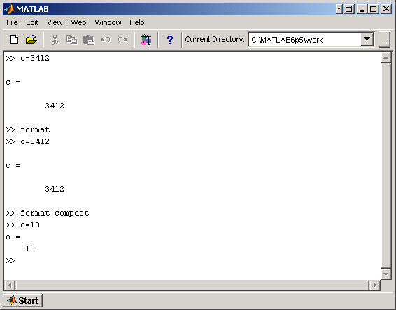This screenshot has width=396, height=310.
Task: Click the Undo arrow icon
Action: tap(106, 40)
